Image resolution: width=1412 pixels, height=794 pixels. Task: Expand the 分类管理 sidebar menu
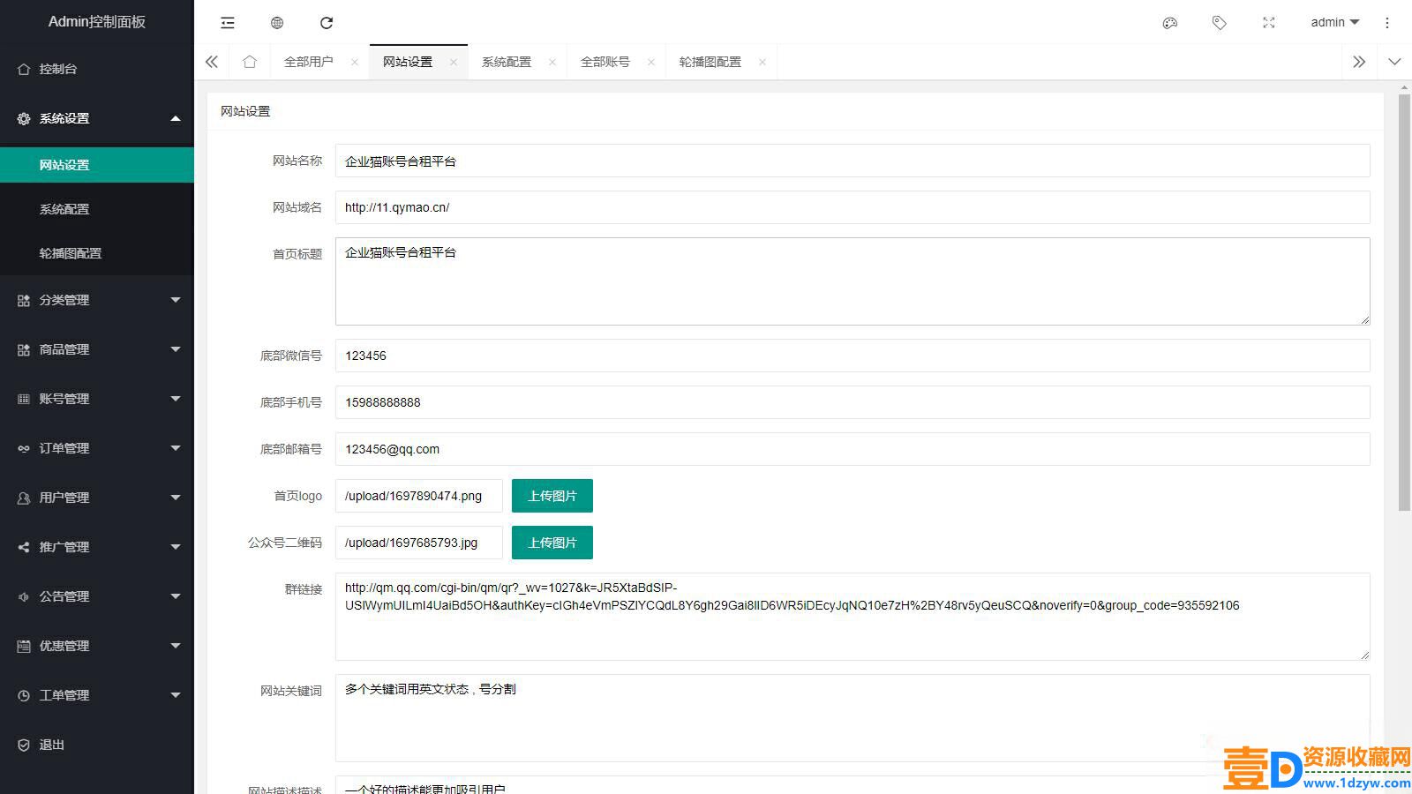coord(97,300)
